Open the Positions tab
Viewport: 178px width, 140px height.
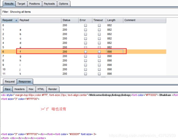pyautogui.click(x=35, y=4)
